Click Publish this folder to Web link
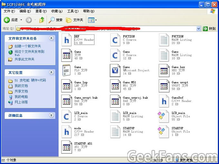The width and height of the screenshot is (219, 164). tap(29, 51)
